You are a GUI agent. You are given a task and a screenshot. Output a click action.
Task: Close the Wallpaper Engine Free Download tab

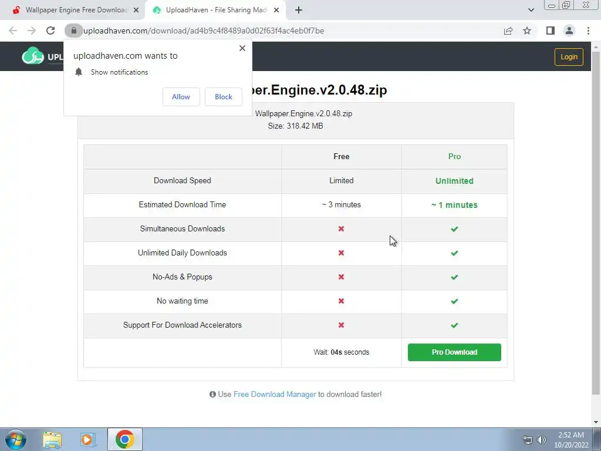[x=136, y=11]
